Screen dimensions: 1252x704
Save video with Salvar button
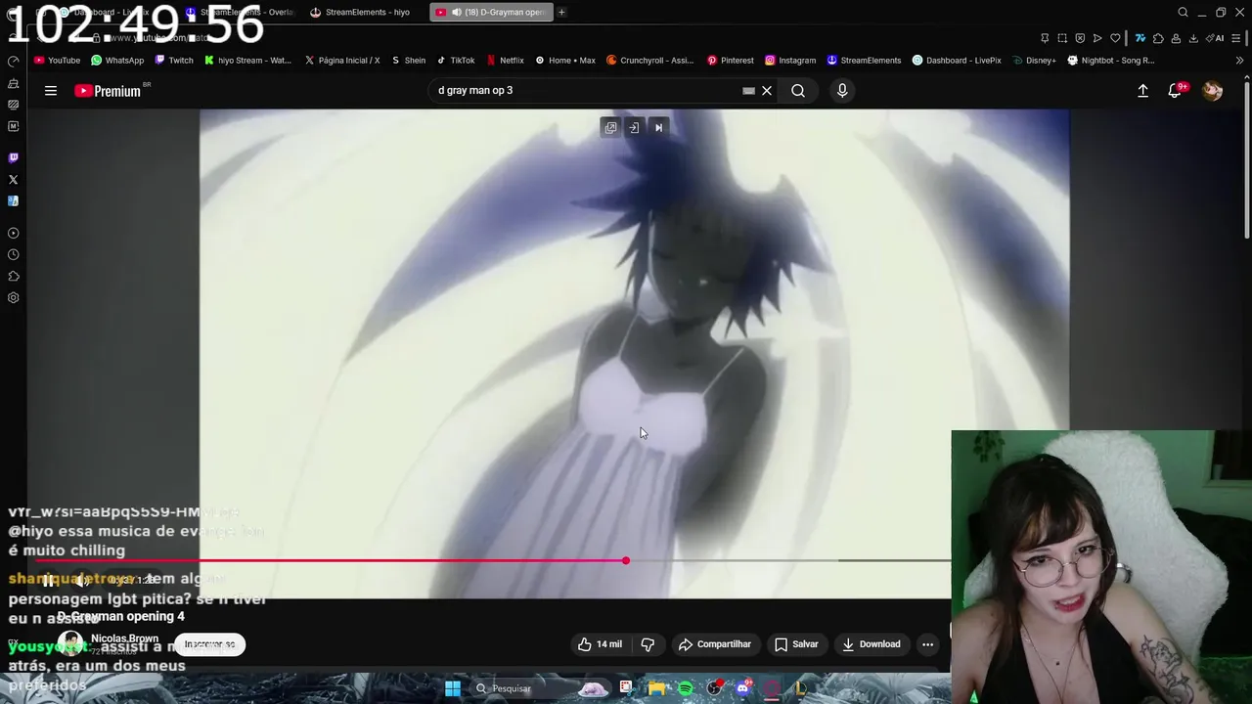(x=796, y=644)
